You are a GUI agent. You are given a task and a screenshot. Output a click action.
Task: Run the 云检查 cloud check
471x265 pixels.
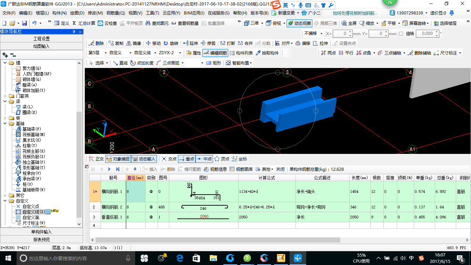pos(107,23)
